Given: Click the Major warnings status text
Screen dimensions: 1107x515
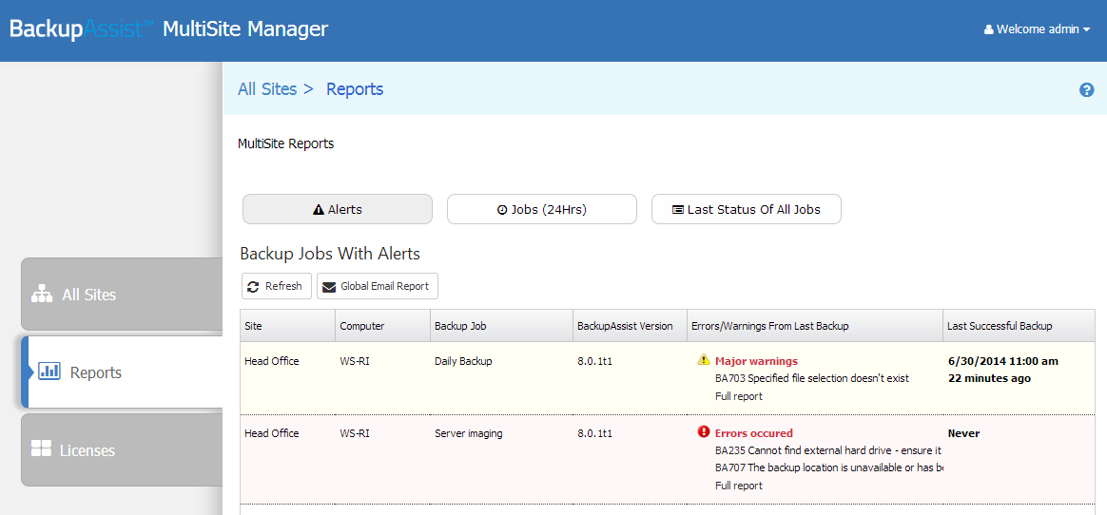Looking at the screenshot, I should 756,361.
